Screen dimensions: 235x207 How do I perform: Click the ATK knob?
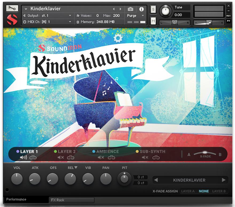35,179
